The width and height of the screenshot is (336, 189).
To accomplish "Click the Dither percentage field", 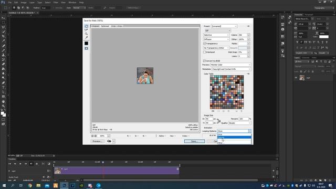I will click(243, 39).
